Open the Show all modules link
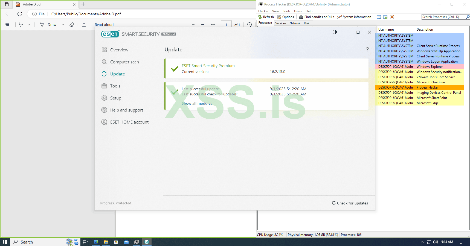The height and width of the screenshot is (246, 470). (x=197, y=103)
